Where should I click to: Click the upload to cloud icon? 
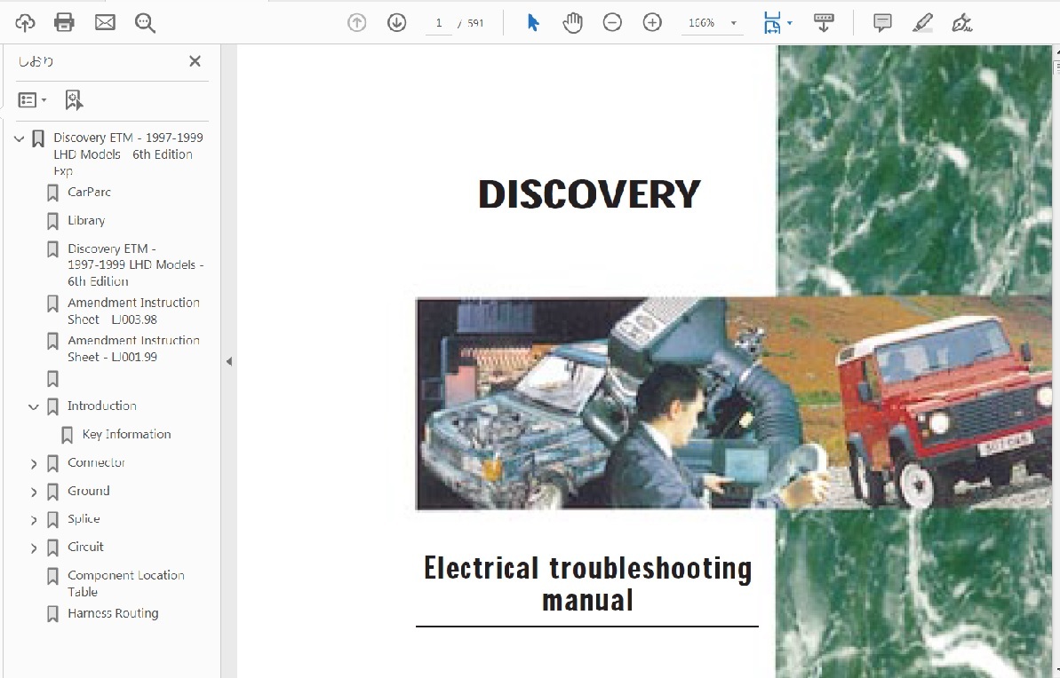25,23
